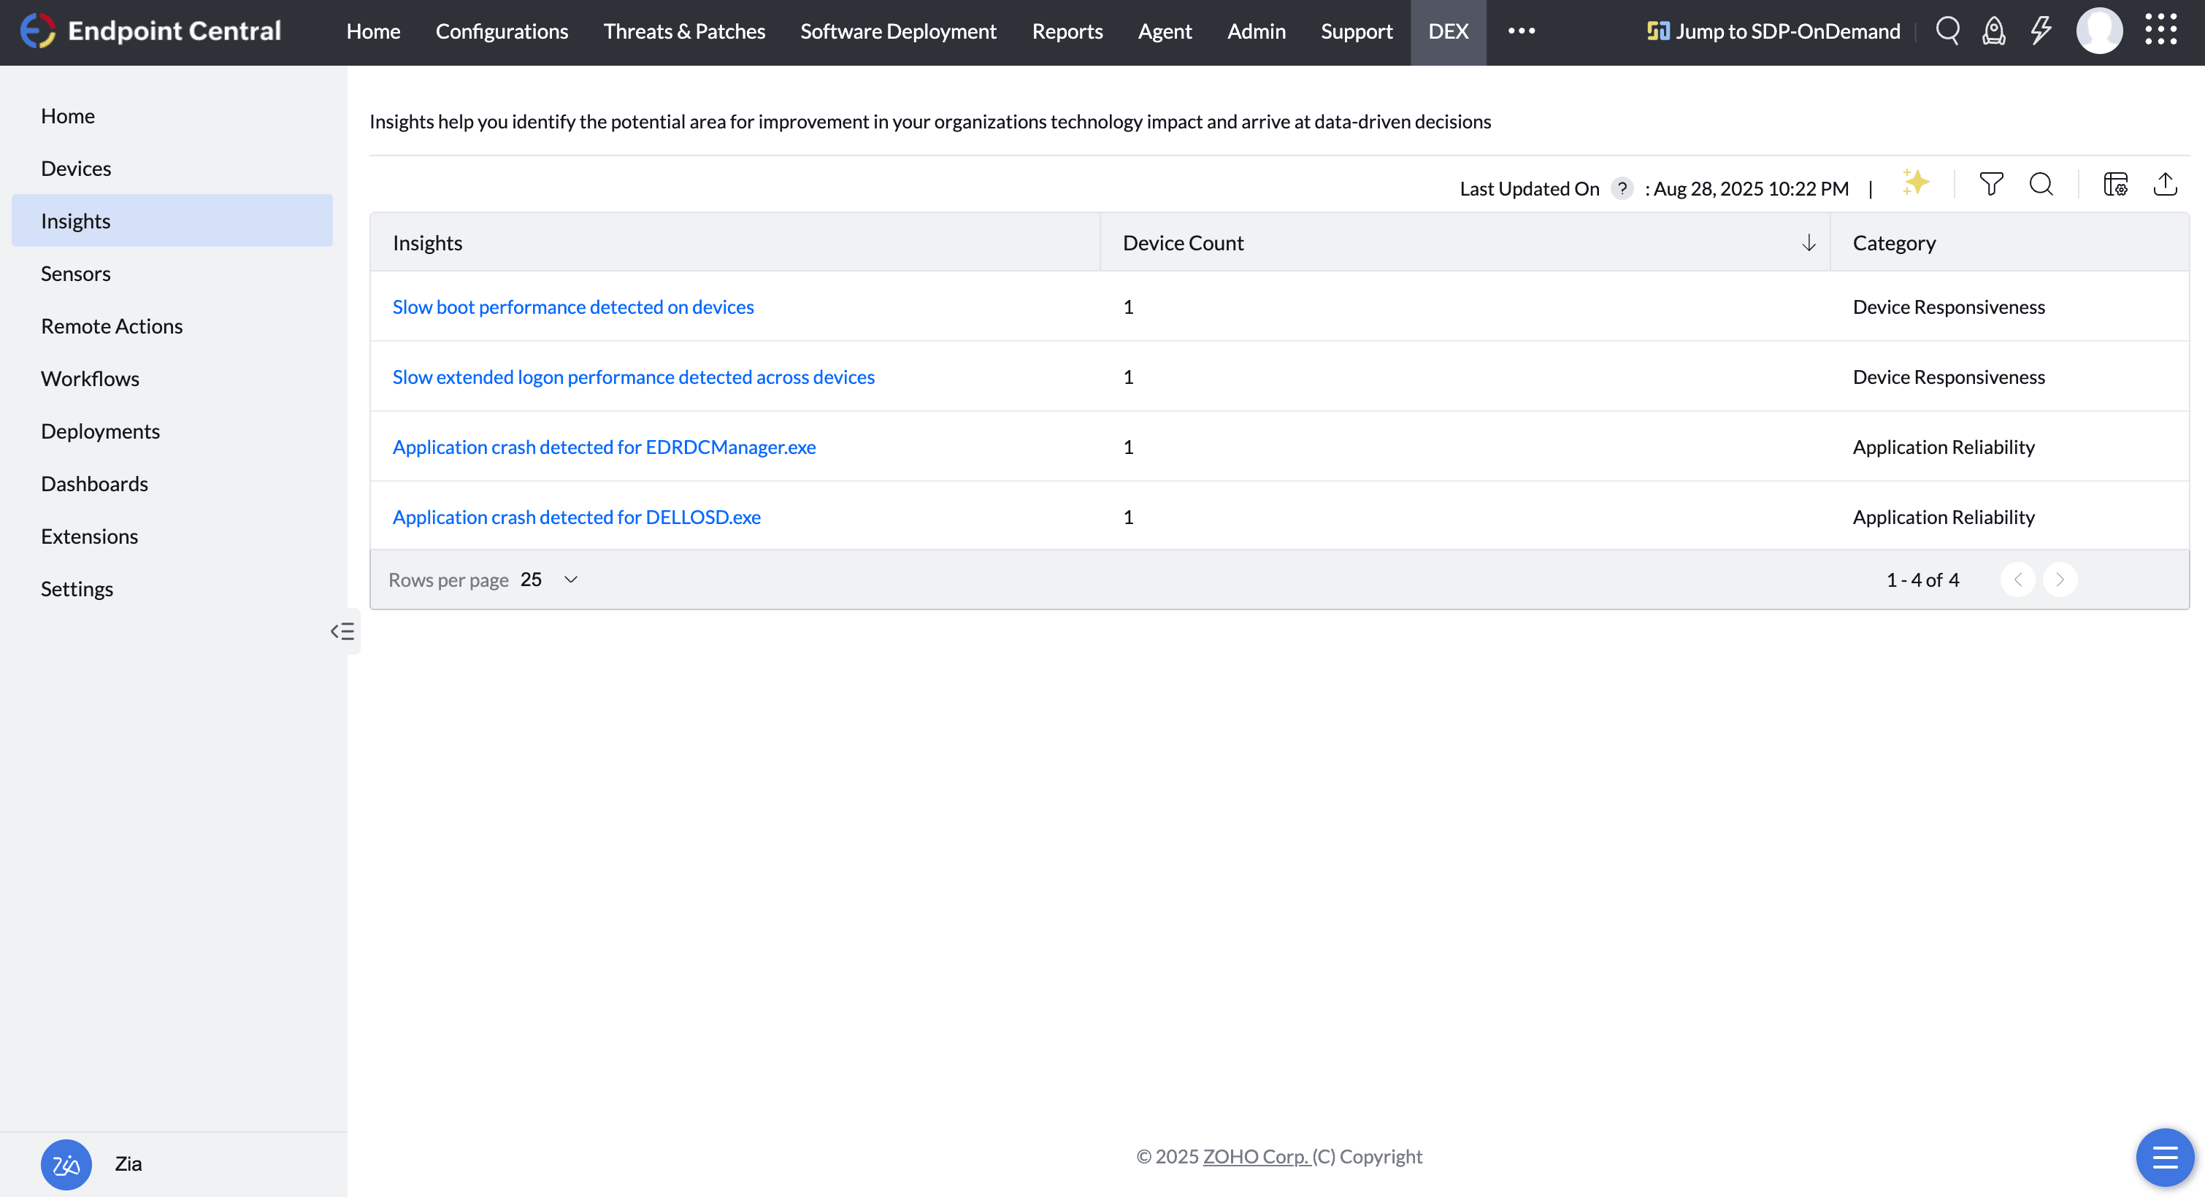This screenshot has width=2205, height=1197.
Task: Open Application crash for DELLOSD.exe link
Action: pyautogui.click(x=576, y=517)
